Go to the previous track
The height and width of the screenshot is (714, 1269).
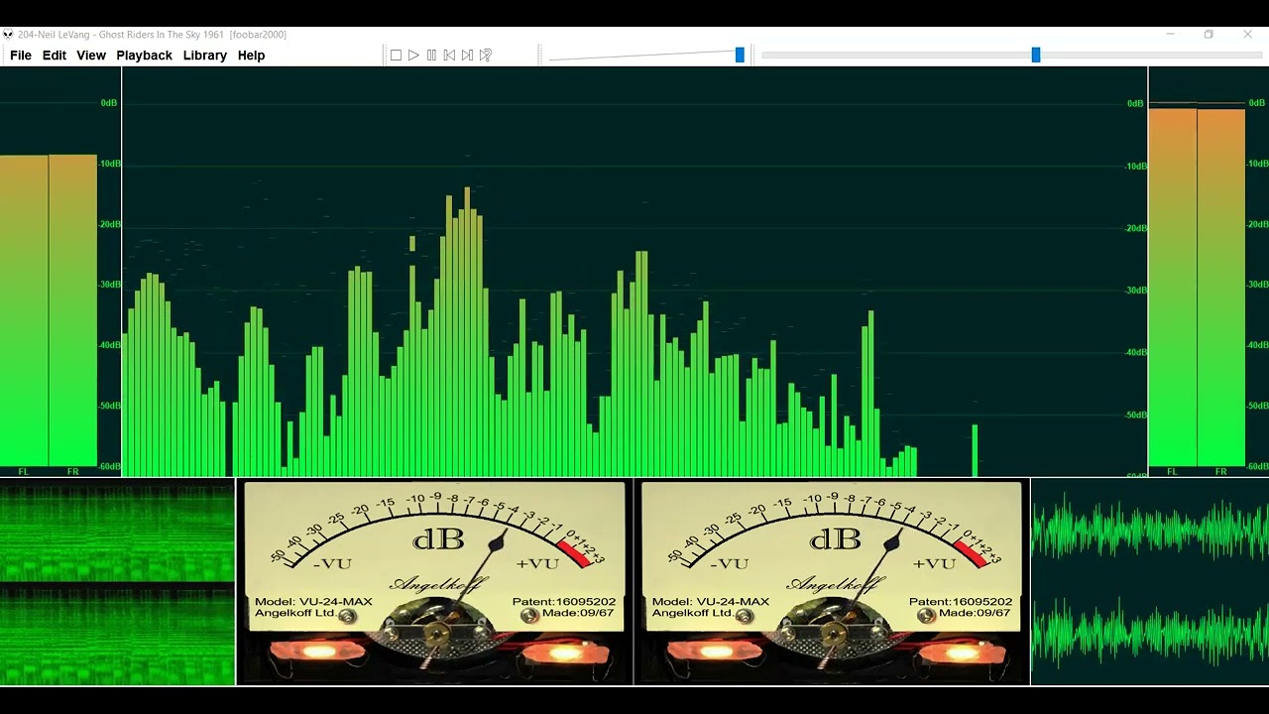pyautogui.click(x=449, y=56)
